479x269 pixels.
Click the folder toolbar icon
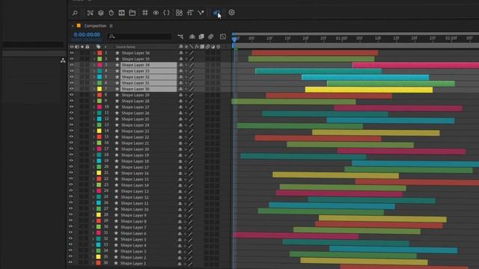(132, 13)
